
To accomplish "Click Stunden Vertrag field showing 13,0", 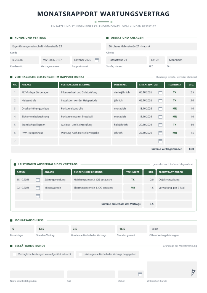I will pyautogui.click(x=52, y=229).
